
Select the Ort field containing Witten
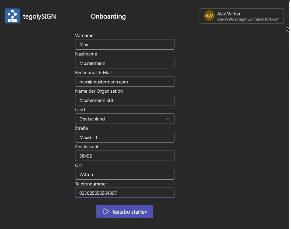(124, 174)
